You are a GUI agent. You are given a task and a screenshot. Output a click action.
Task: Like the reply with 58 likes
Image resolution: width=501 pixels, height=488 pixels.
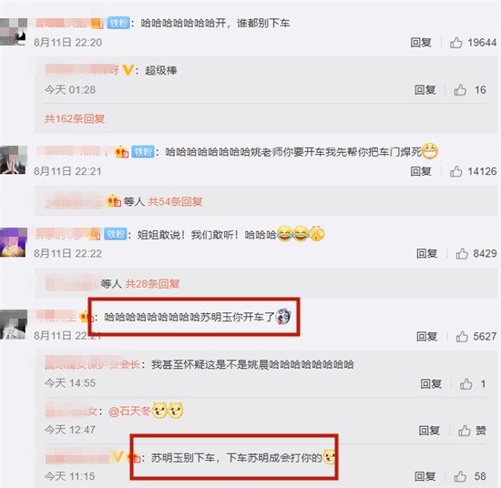(460, 476)
